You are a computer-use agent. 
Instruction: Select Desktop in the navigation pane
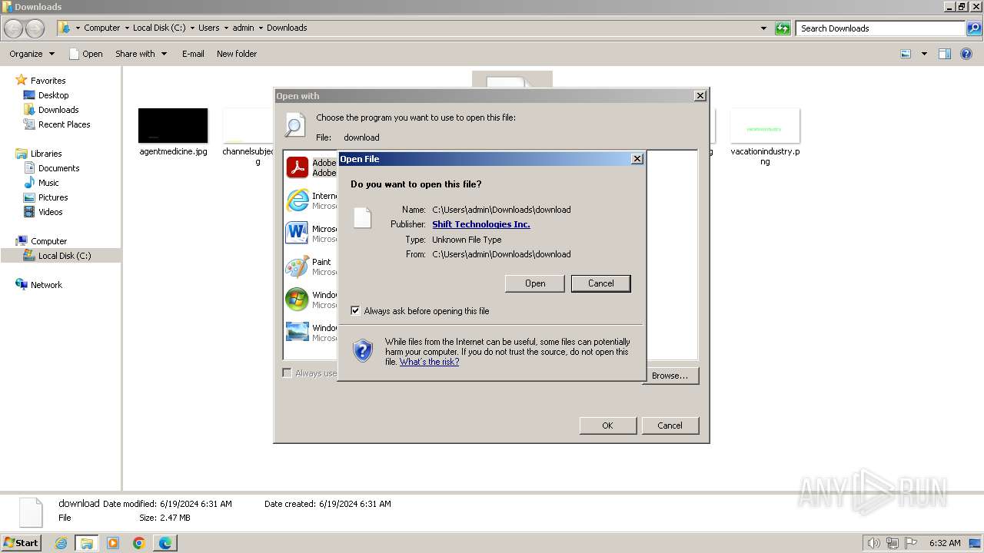[53, 95]
